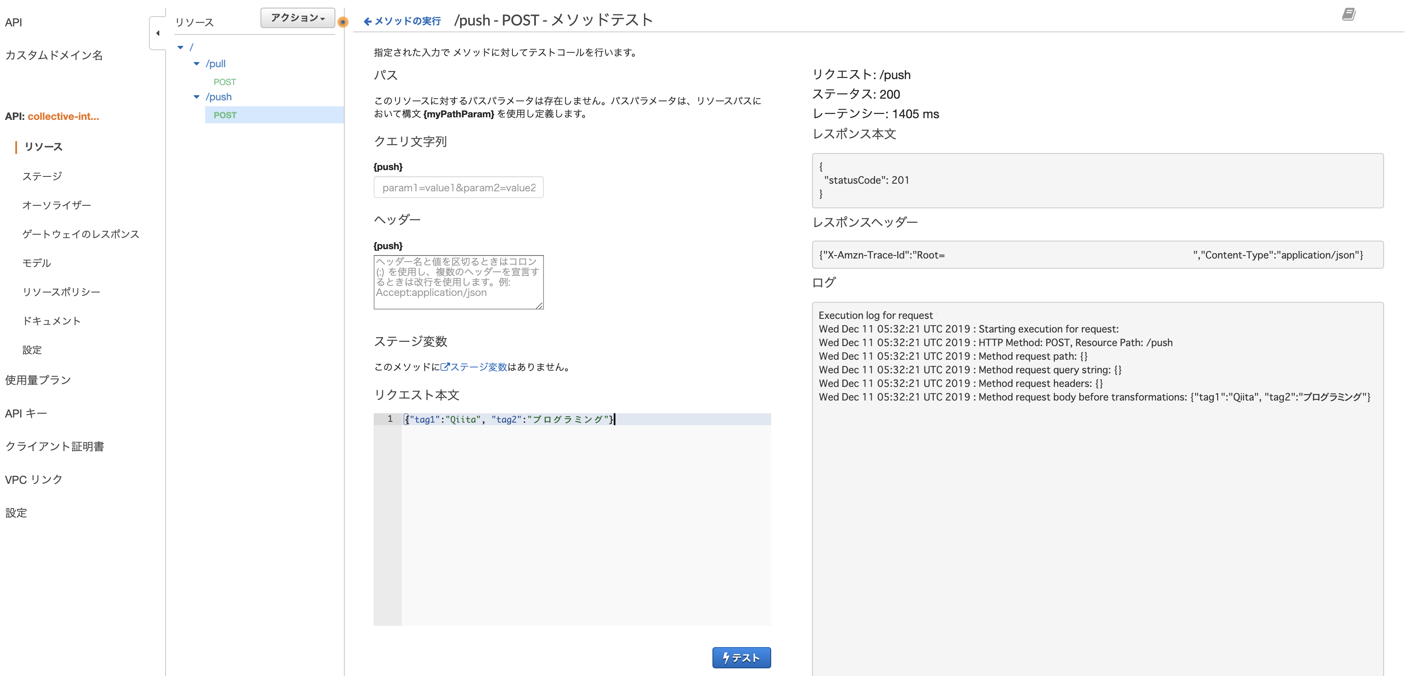Click the execution log output area

[1098, 489]
